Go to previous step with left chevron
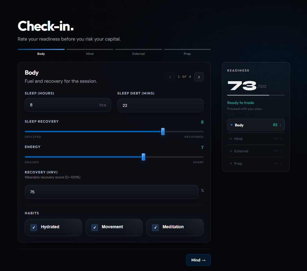The image size is (307, 271). point(170,77)
